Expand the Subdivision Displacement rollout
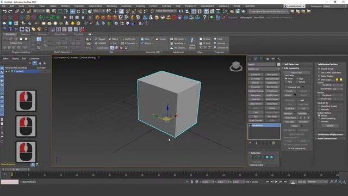Screen dimensions: 348x196 click(x=330, y=134)
